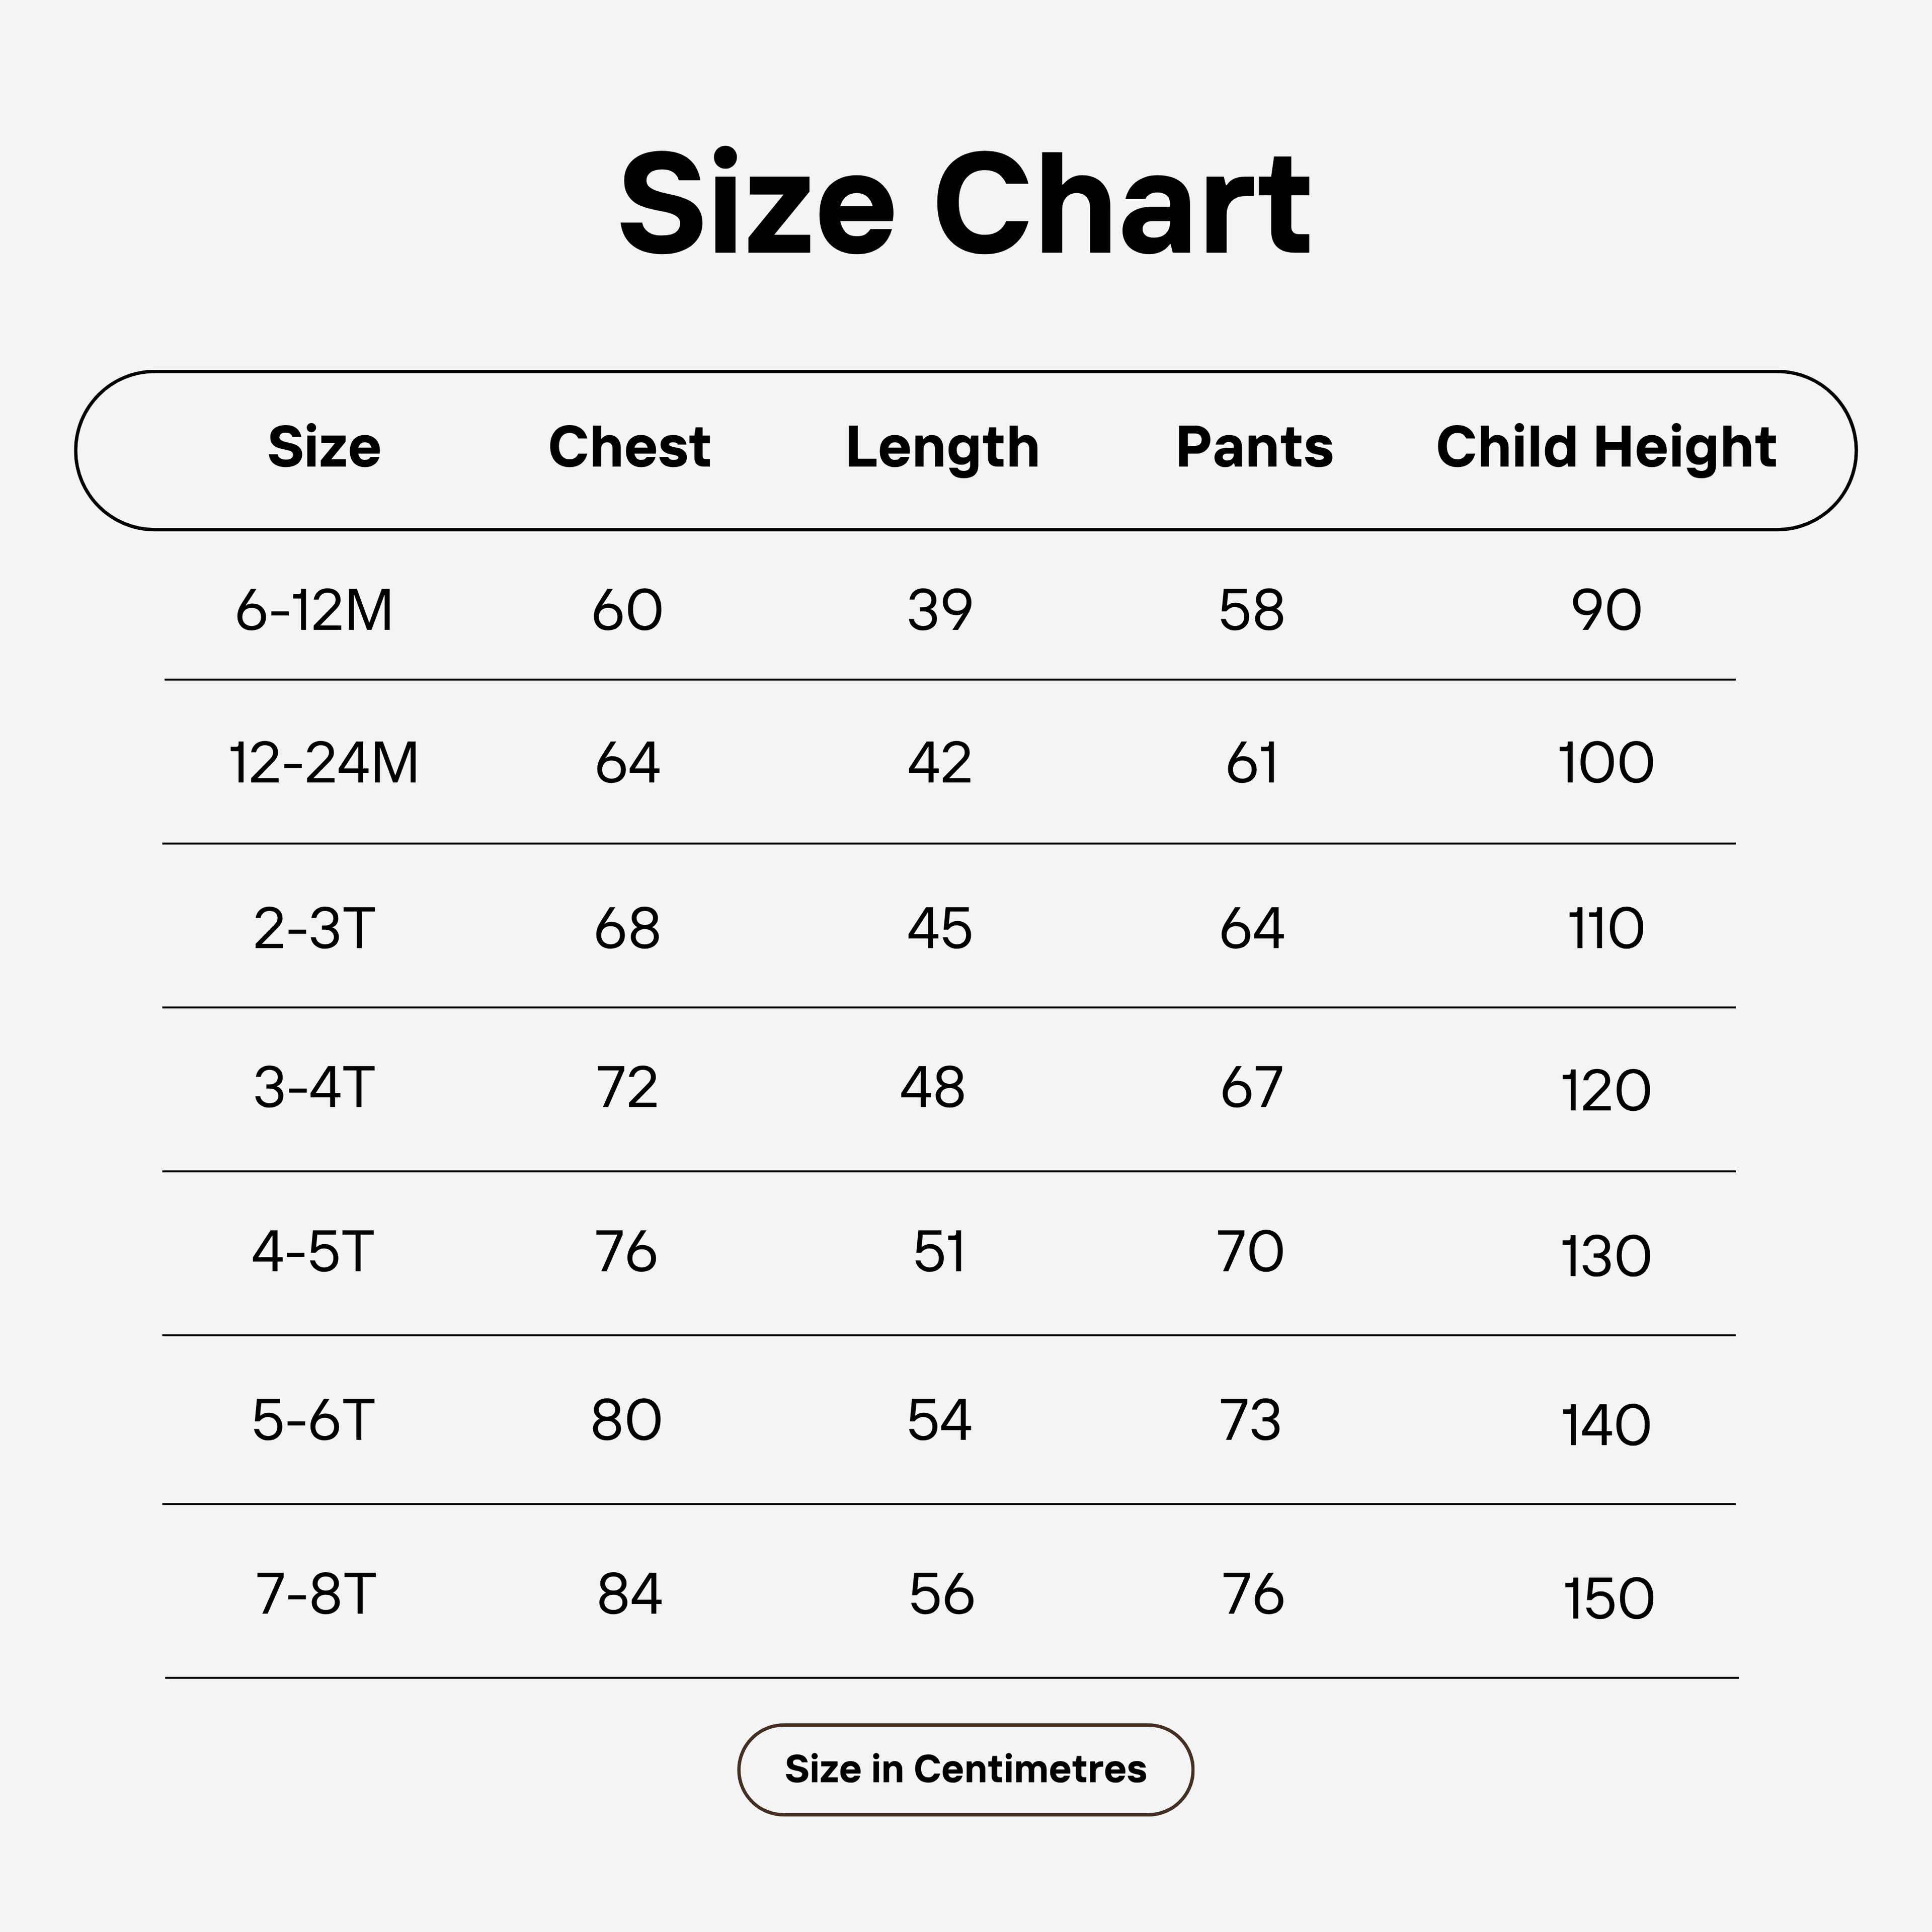Select the Chest column header
Image resolution: width=1932 pixels, height=1932 pixels.
629,447
